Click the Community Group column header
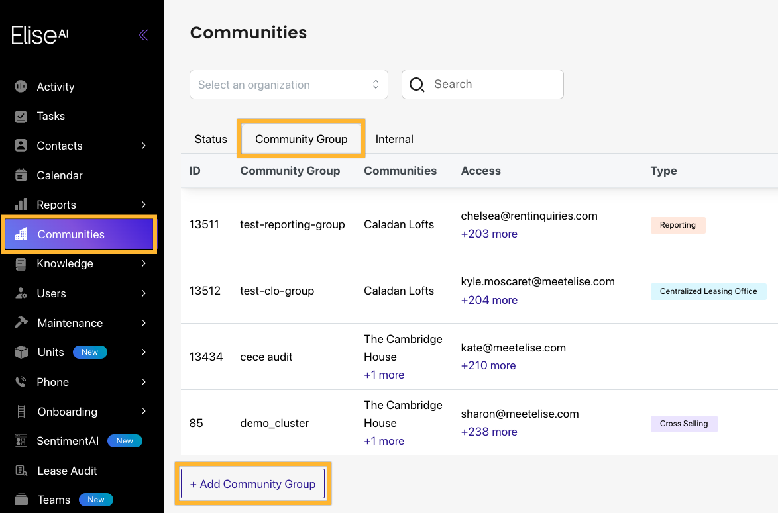778x513 pixels. coord(290,171)
